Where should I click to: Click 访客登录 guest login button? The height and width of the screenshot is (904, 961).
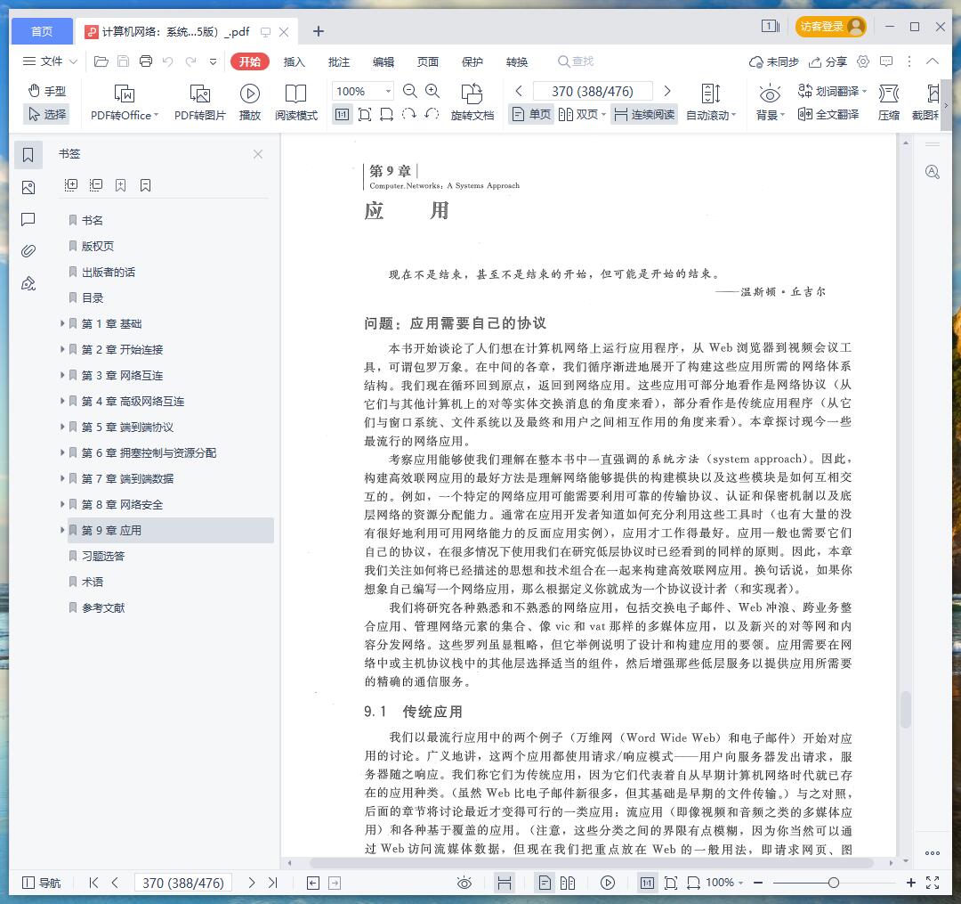(831, 27)
